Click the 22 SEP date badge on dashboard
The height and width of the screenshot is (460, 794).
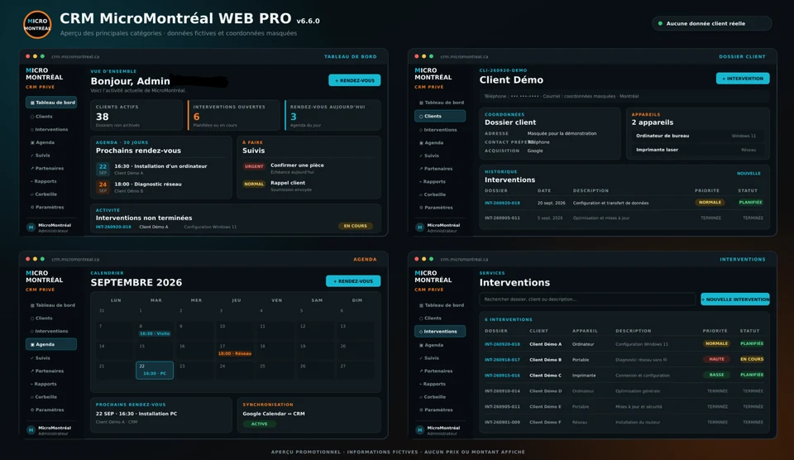click(x=103, y=169)
